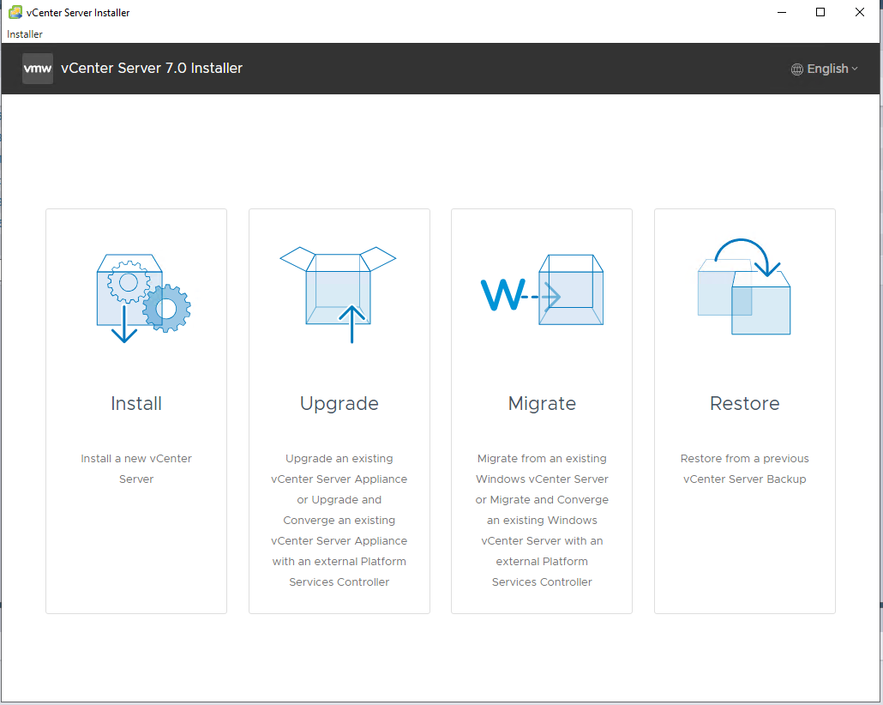Select the Install heading
Screen dimensions: 883x705
coord(136,403)
